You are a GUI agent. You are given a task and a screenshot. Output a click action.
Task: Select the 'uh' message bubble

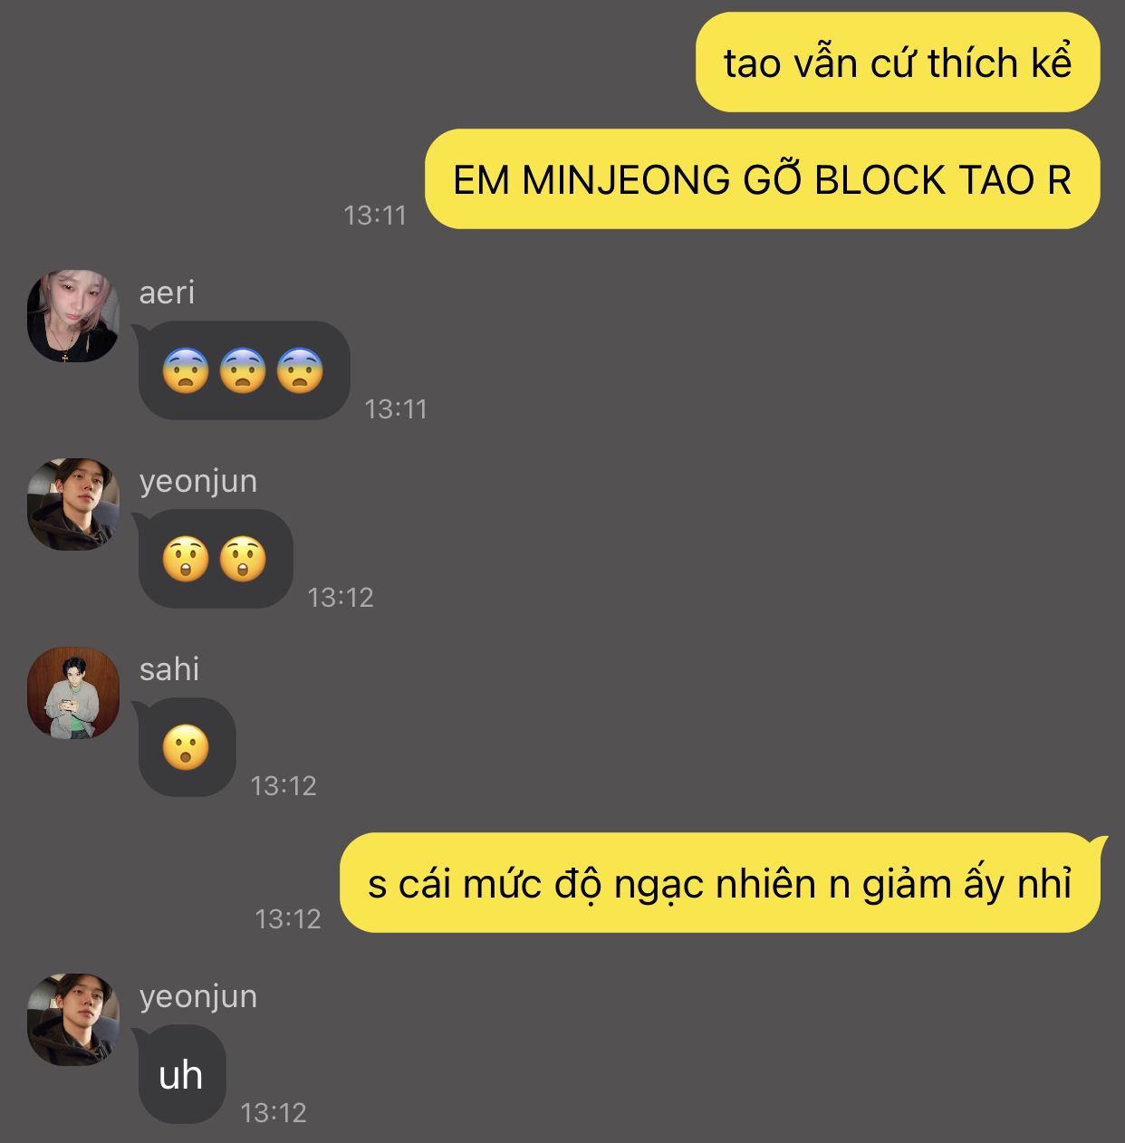[x=181, y=1074]
